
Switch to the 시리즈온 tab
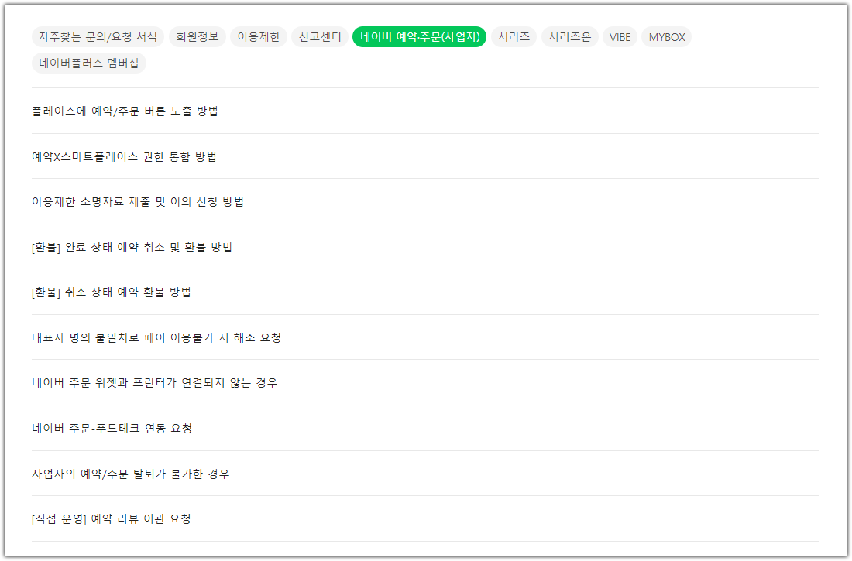click(570, 37)
